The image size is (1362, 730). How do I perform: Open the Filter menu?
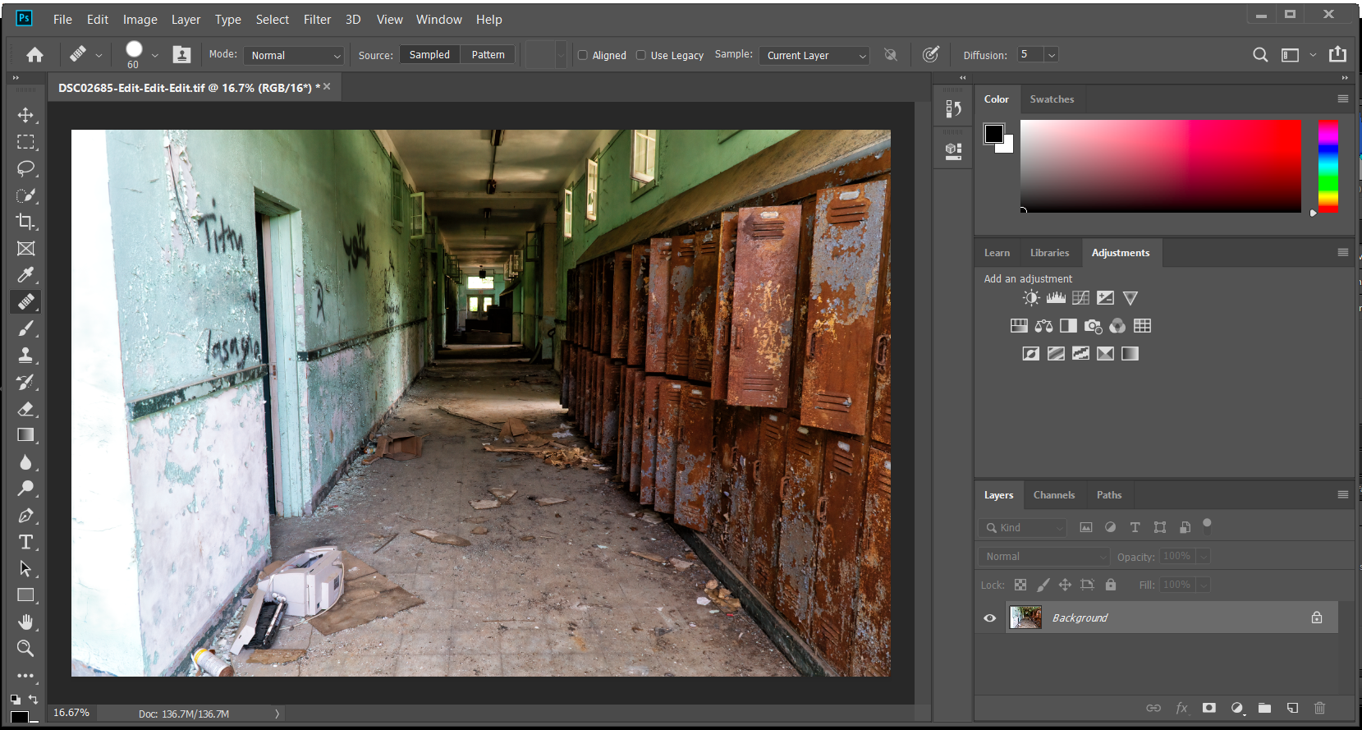point(317,20)
